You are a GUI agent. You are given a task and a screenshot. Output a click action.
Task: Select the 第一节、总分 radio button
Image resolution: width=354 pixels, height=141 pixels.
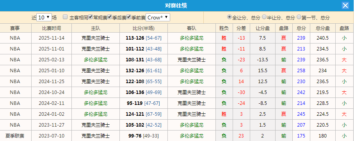point(299,17)
